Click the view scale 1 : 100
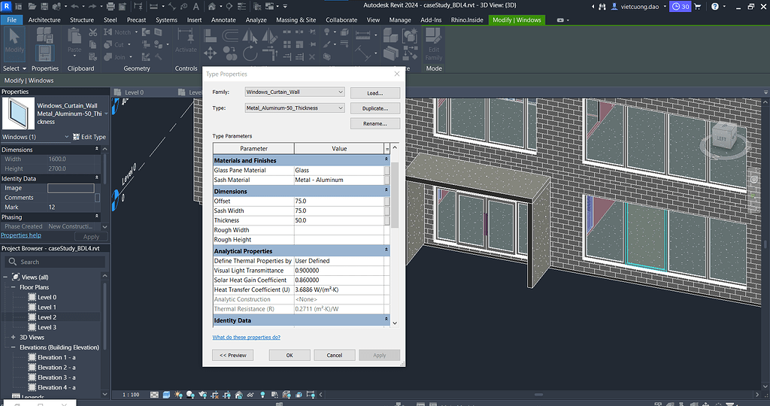 tap(131, 395)
